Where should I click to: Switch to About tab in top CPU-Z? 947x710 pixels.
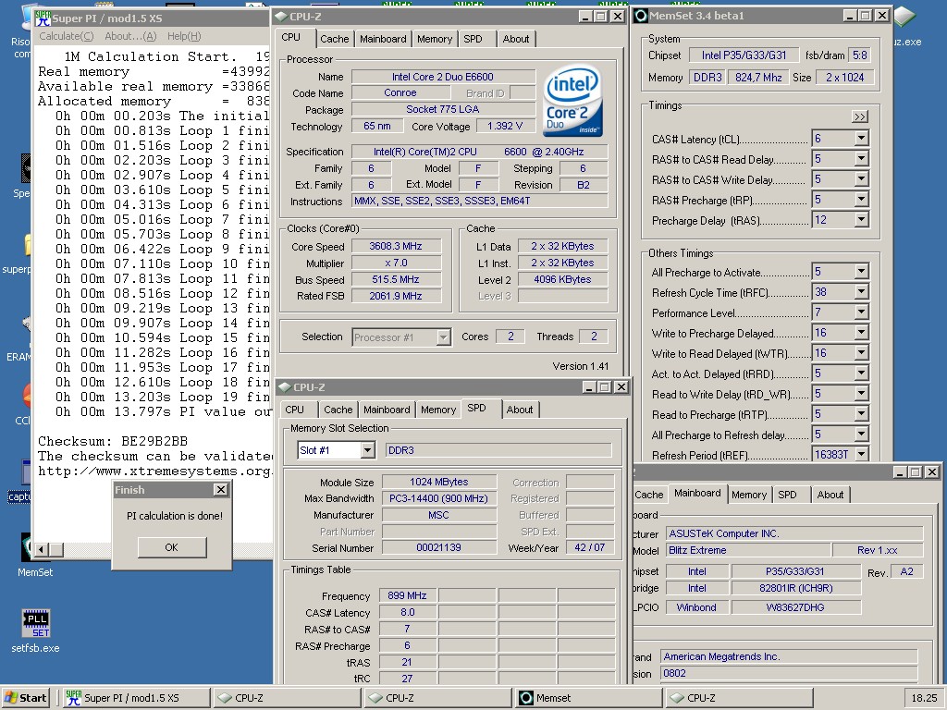(x=516, y=39)
